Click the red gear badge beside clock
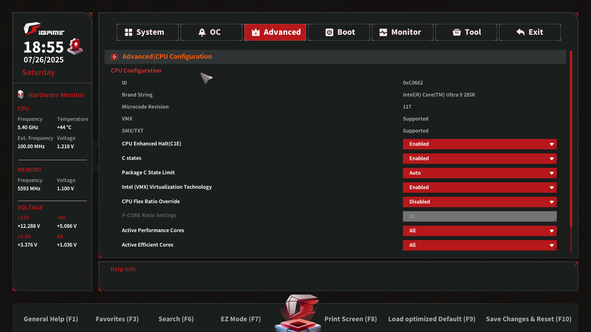Viewport: 591px width, 332px height. coord(75,46)
